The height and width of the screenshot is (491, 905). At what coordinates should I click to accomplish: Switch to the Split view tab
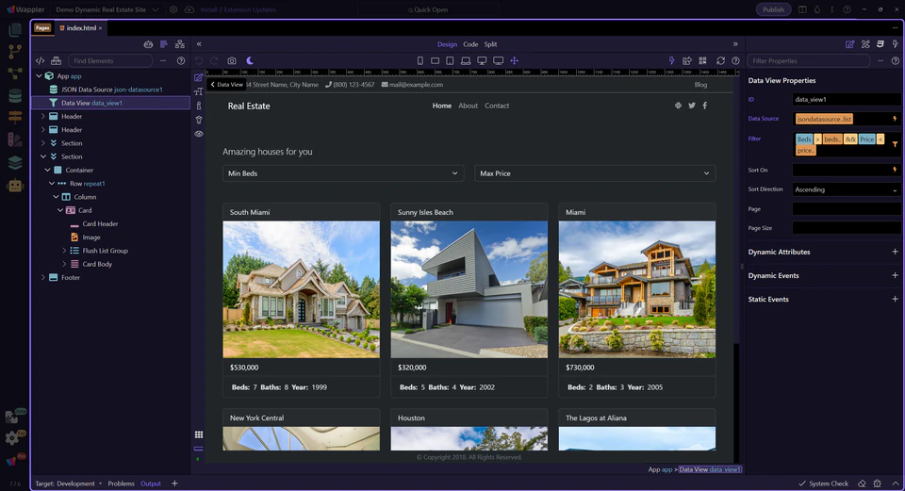[x=491, y=44]
